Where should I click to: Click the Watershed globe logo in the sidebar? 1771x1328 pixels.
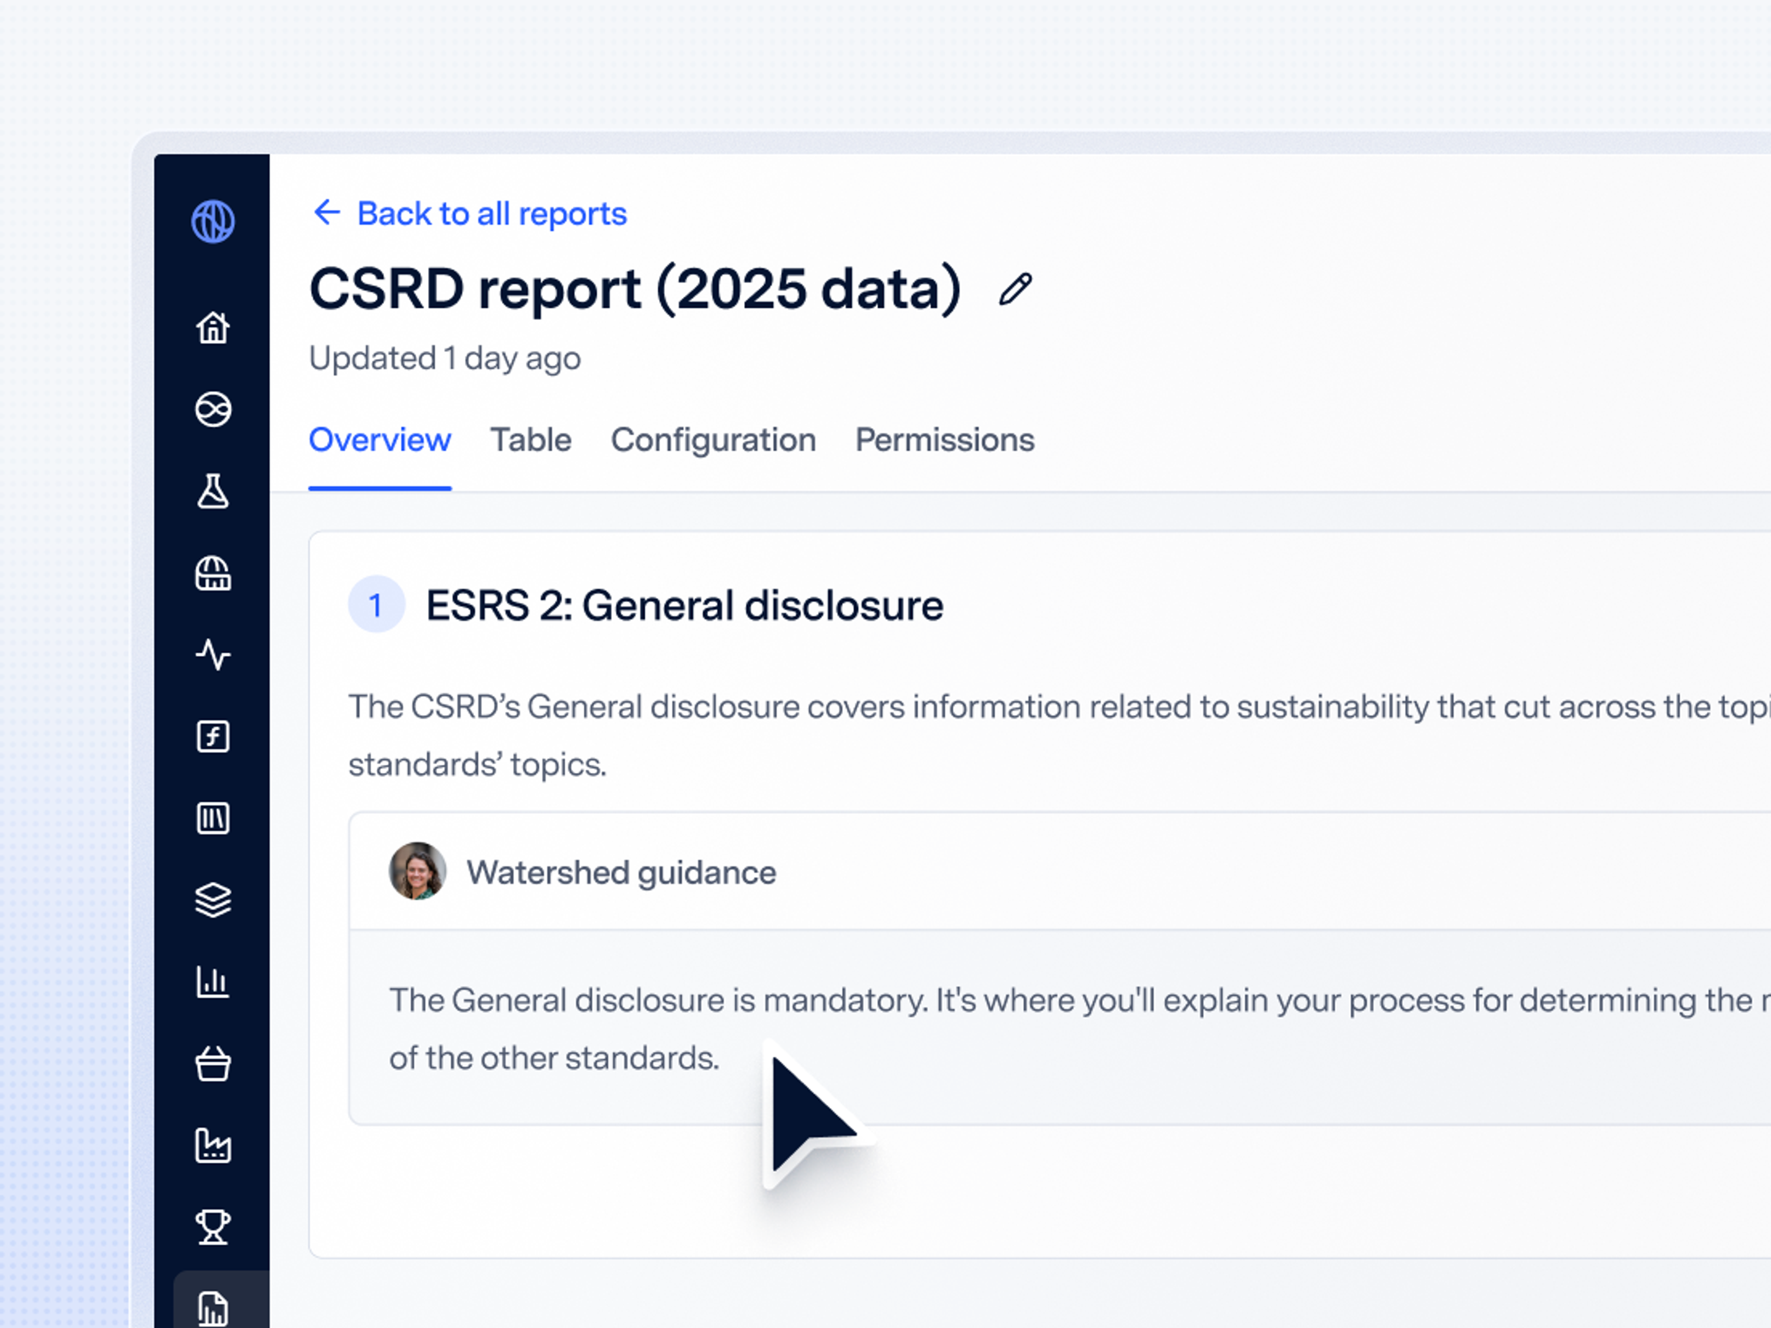213,221
